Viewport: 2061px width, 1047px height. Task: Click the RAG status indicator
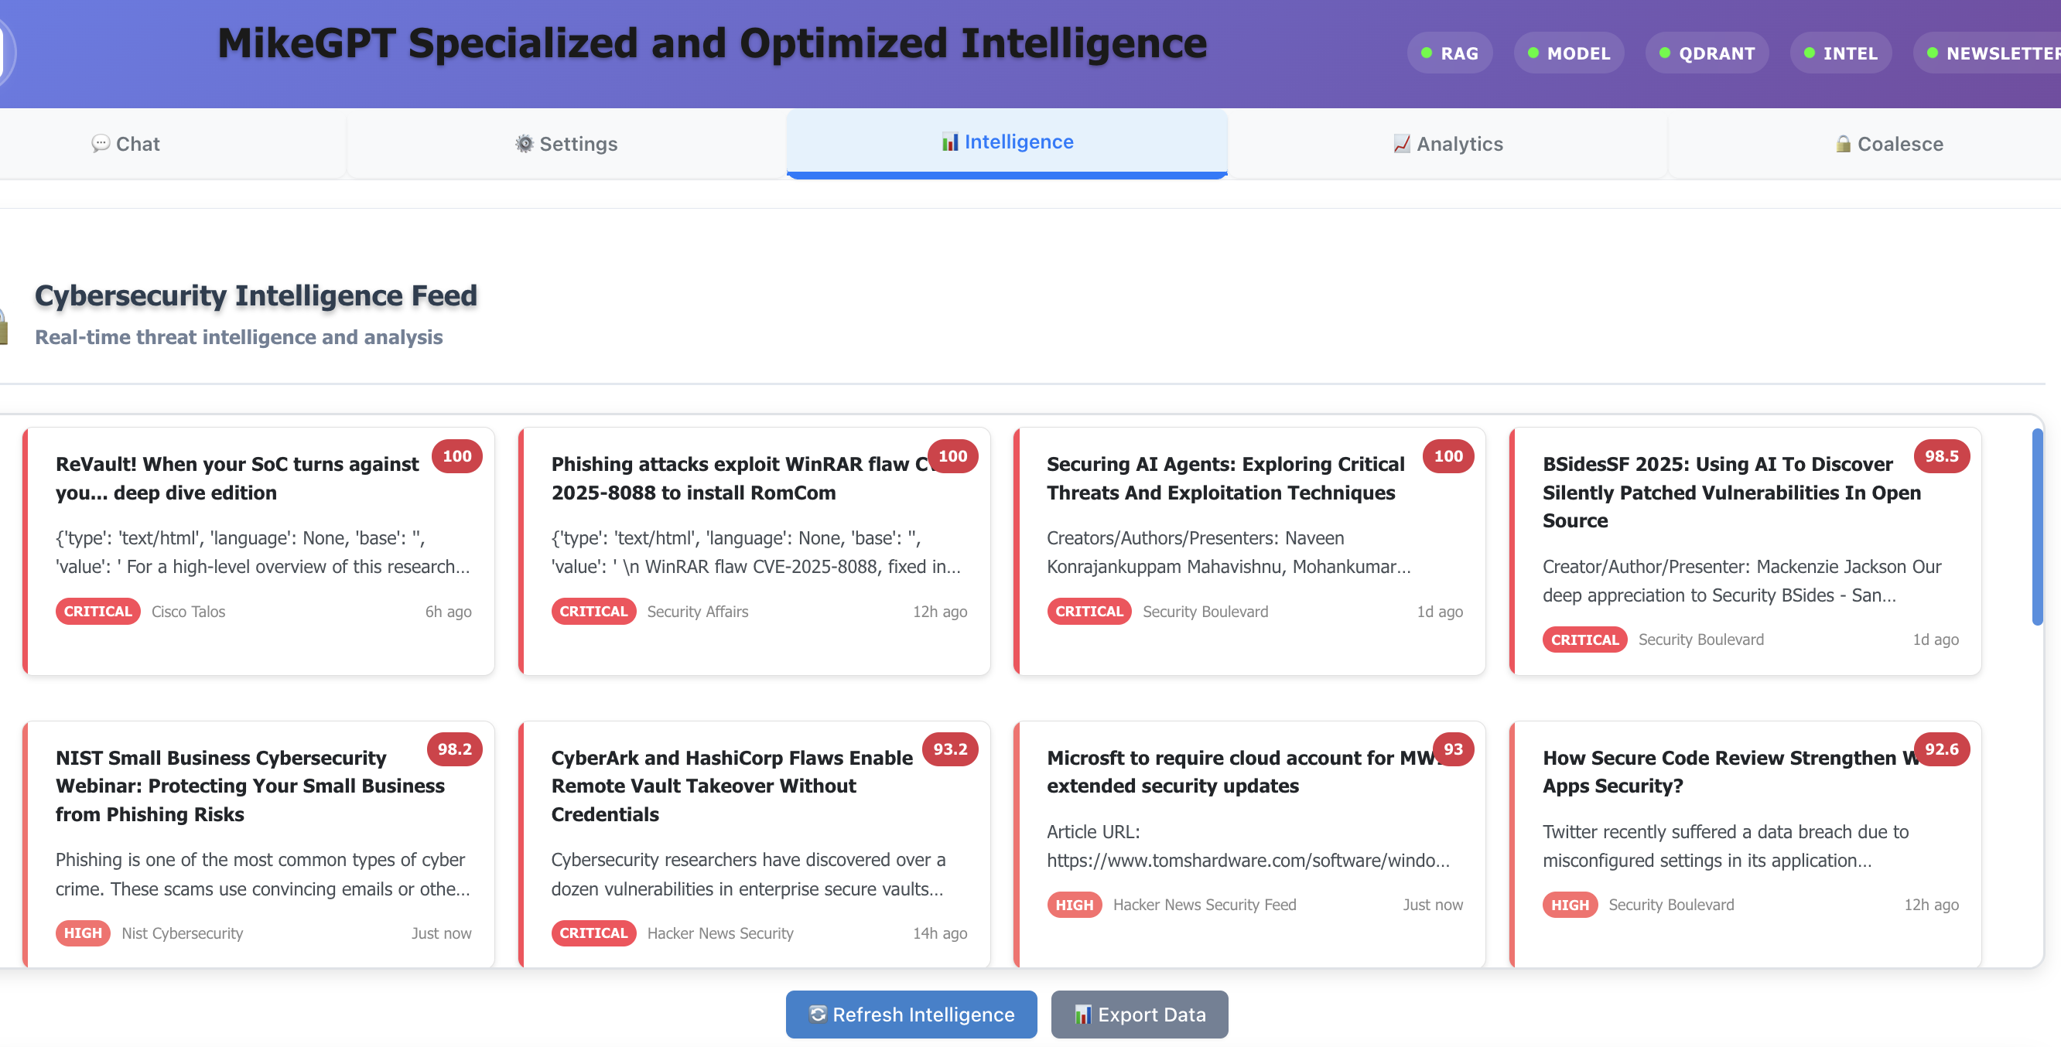1450,53
